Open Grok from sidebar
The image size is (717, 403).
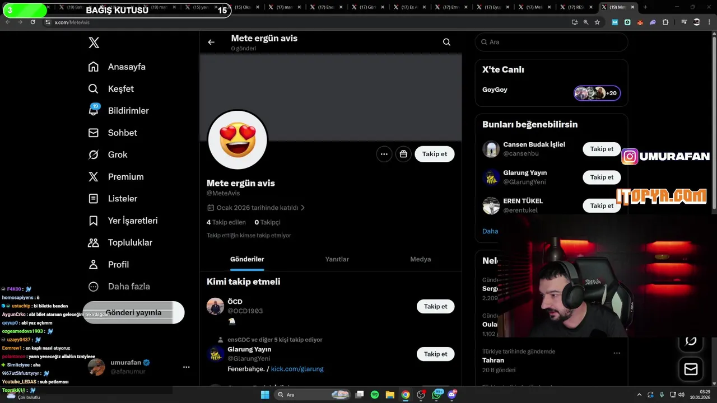[x=108, y=154]
